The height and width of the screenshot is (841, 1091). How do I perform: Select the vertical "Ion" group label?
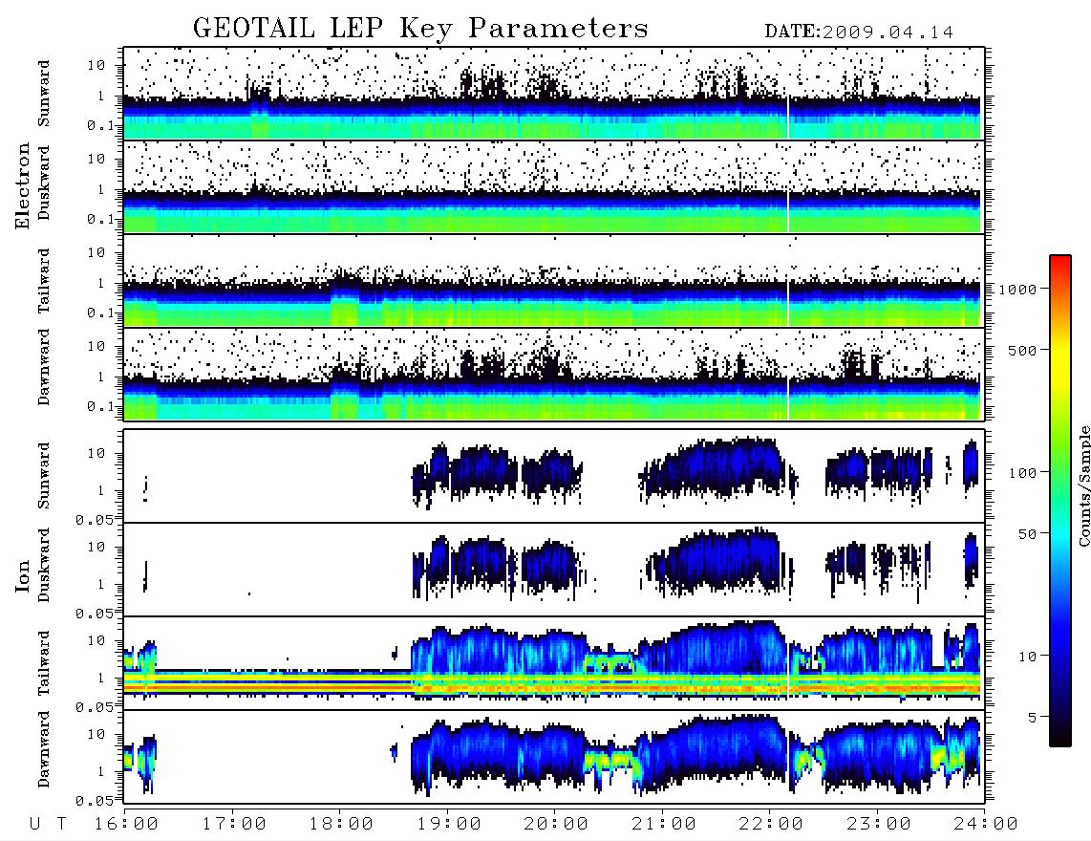pos(23,575)
